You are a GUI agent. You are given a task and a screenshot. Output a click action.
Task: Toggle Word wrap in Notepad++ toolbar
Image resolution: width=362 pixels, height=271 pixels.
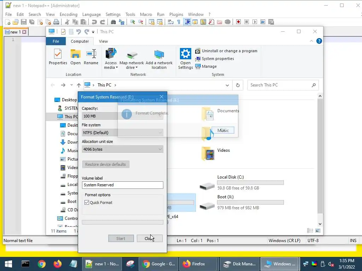(171, 22)
